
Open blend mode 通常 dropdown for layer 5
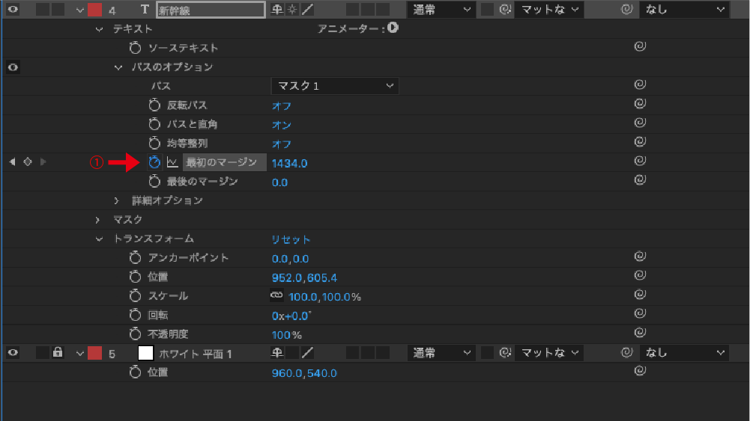point(441,353)
